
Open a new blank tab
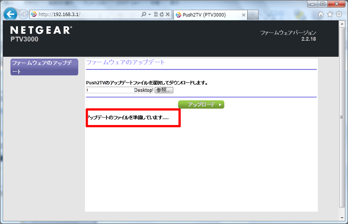coord(253,15)
